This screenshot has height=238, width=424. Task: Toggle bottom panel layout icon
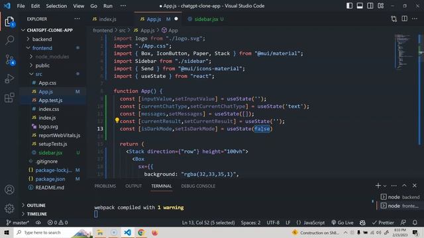coord(360,6)
